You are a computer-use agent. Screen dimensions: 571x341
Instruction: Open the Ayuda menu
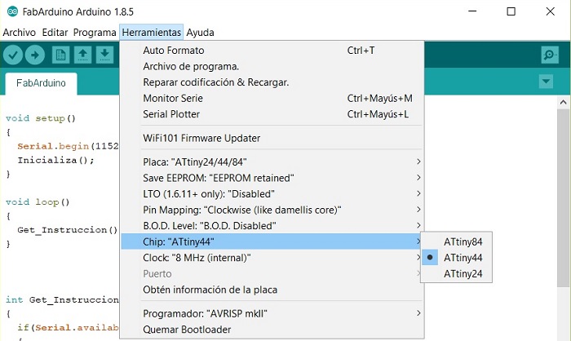click(200, 33)
